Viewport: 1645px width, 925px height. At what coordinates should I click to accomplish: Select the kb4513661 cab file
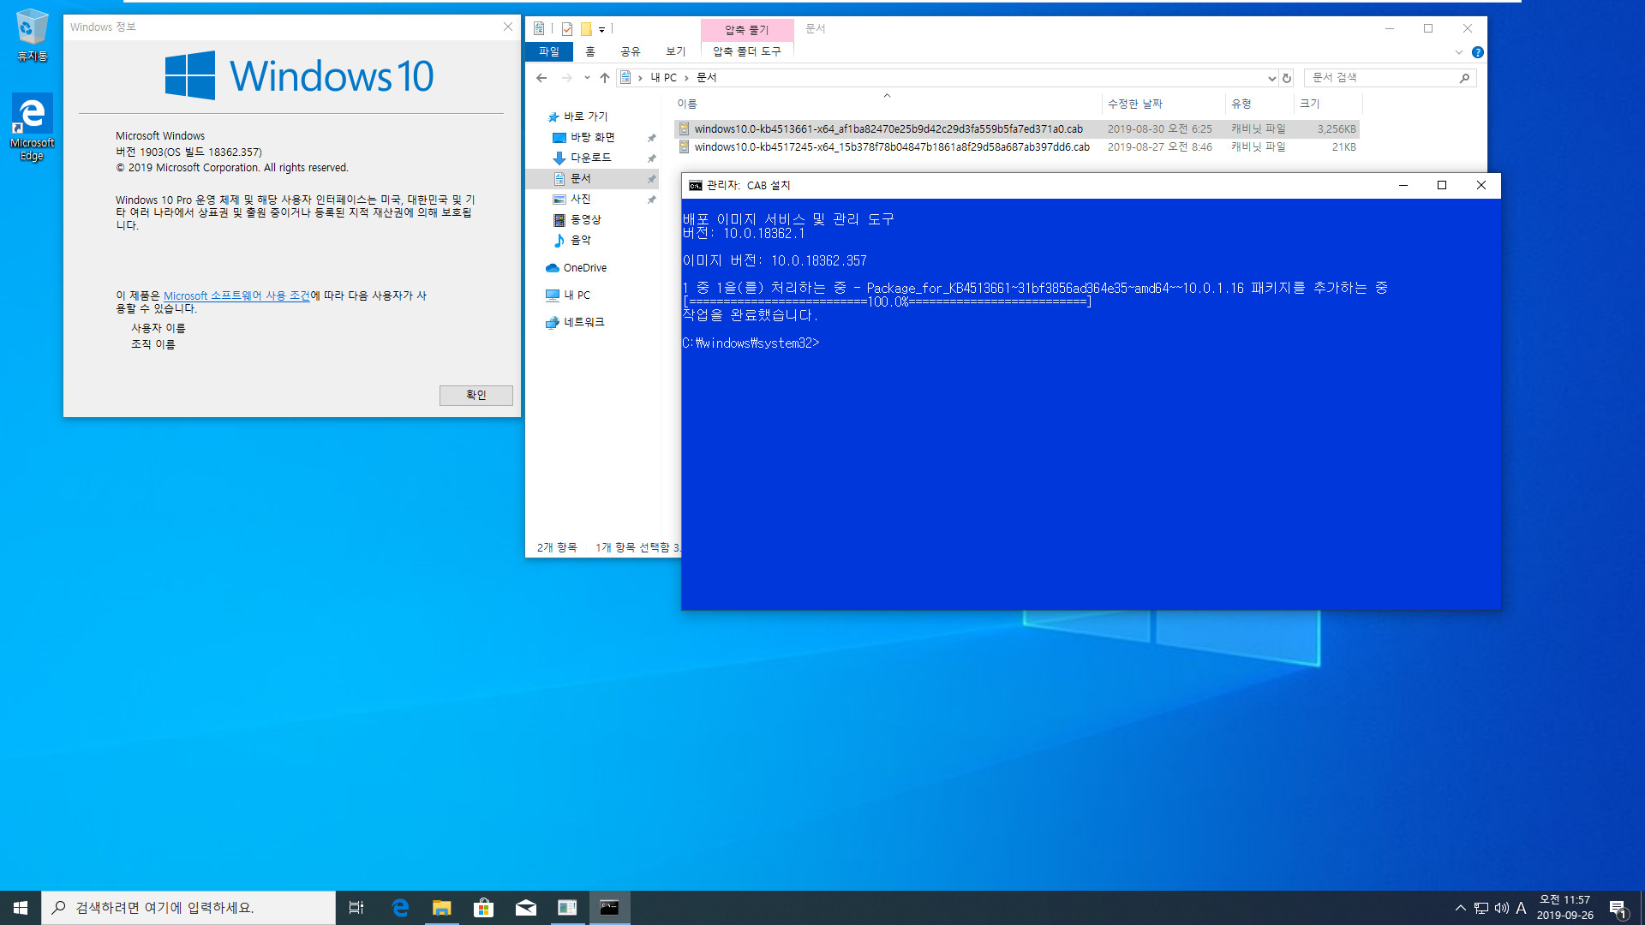(1016, 129)
